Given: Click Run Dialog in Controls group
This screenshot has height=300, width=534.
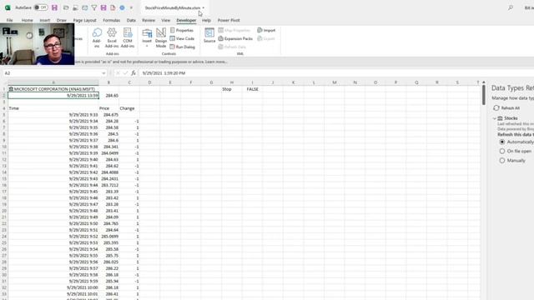Looking at the screenshot, I should coord(182,47).
